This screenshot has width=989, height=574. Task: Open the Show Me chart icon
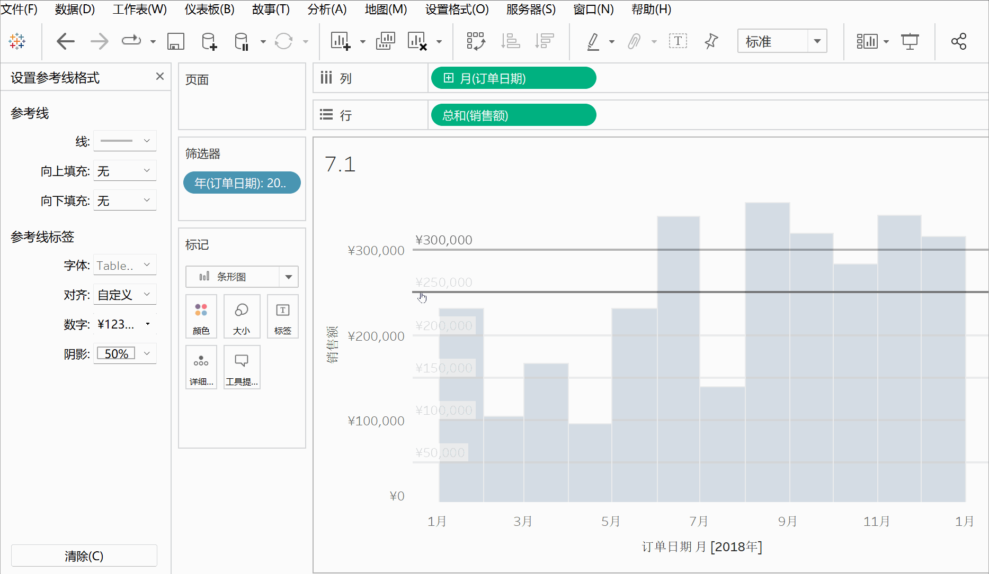867,41
